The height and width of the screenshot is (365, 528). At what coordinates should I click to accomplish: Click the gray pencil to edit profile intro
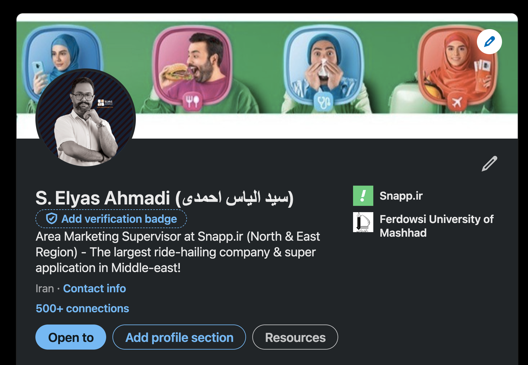pos(489,164)
